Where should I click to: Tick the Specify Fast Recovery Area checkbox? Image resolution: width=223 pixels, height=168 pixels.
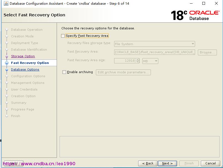click(x=63, y=36)
